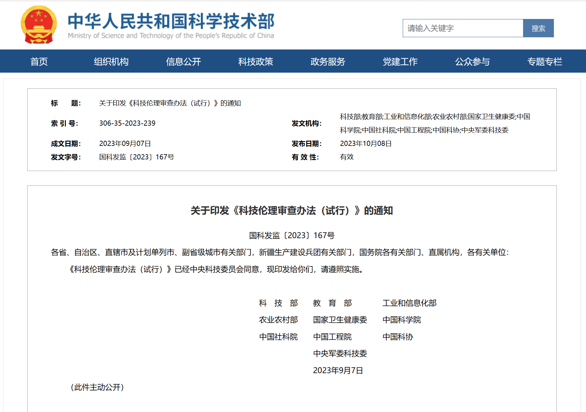This screenshot has width=586, height=412.
Task: Focus the 请输入关键字 search field
Action: click(x=462, y=28)
